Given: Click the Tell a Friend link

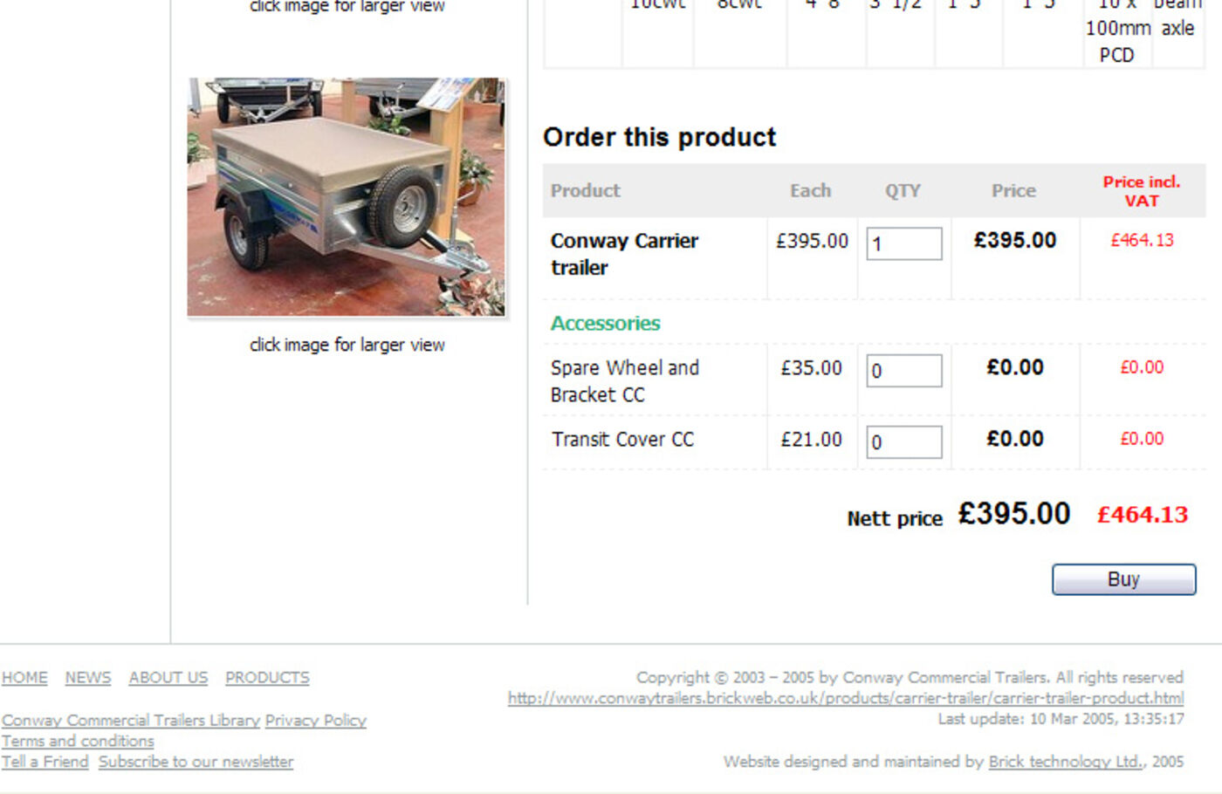Looking at the screenshot, I should click(x=45, y=762).
